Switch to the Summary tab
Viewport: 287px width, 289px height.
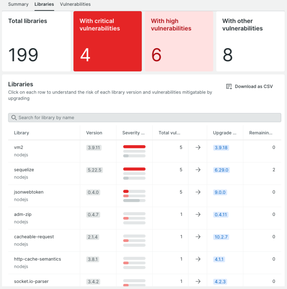18,4
